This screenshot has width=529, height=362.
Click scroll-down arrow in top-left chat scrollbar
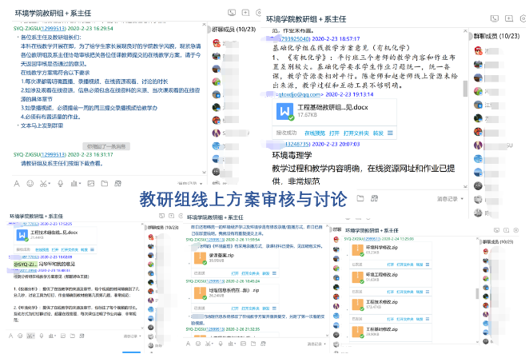(204, 173)
